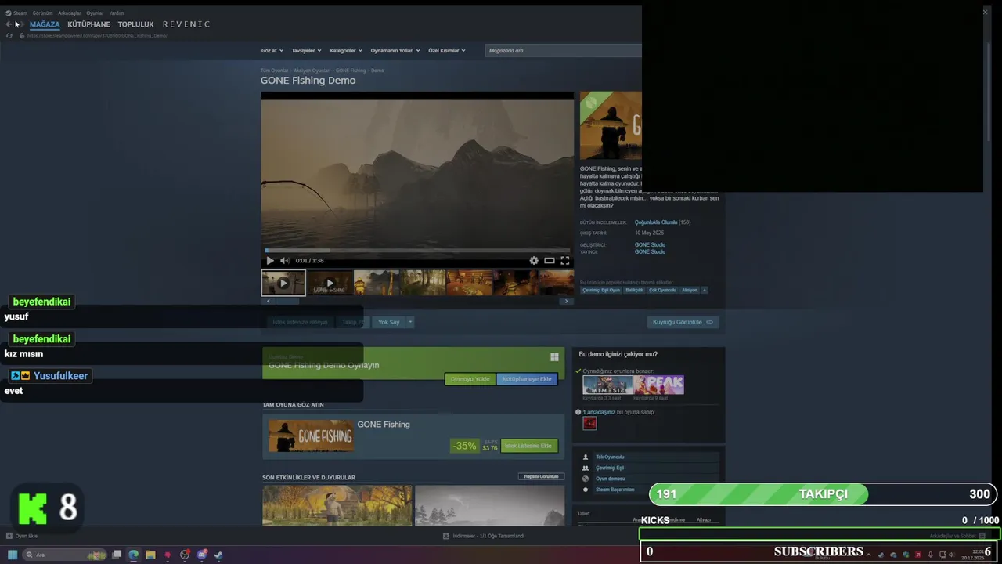The height and width of the screenshot is (564, 1002).
Task: Open the friend avatar who owns this game
Action: click(x=589, y=423)
